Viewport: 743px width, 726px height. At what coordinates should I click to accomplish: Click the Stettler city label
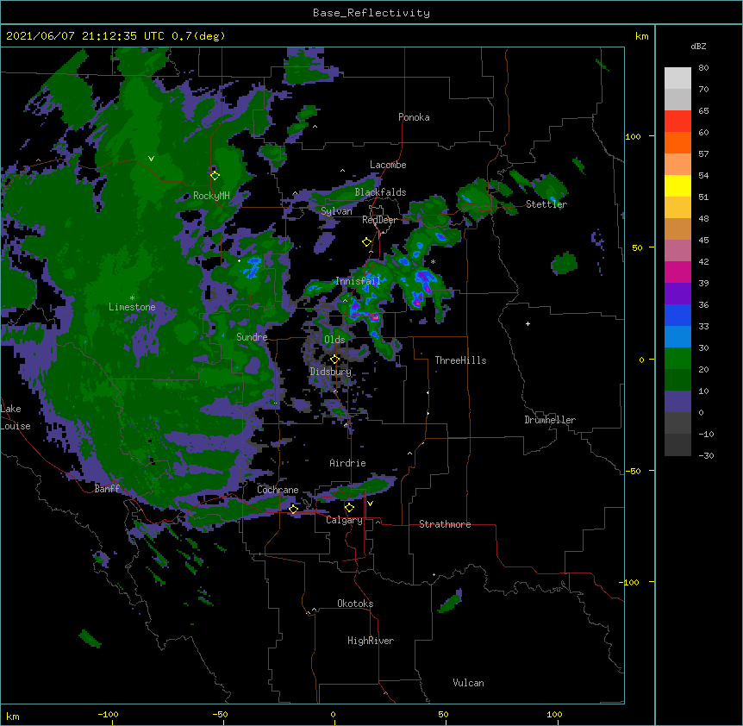tap(546, 204)
